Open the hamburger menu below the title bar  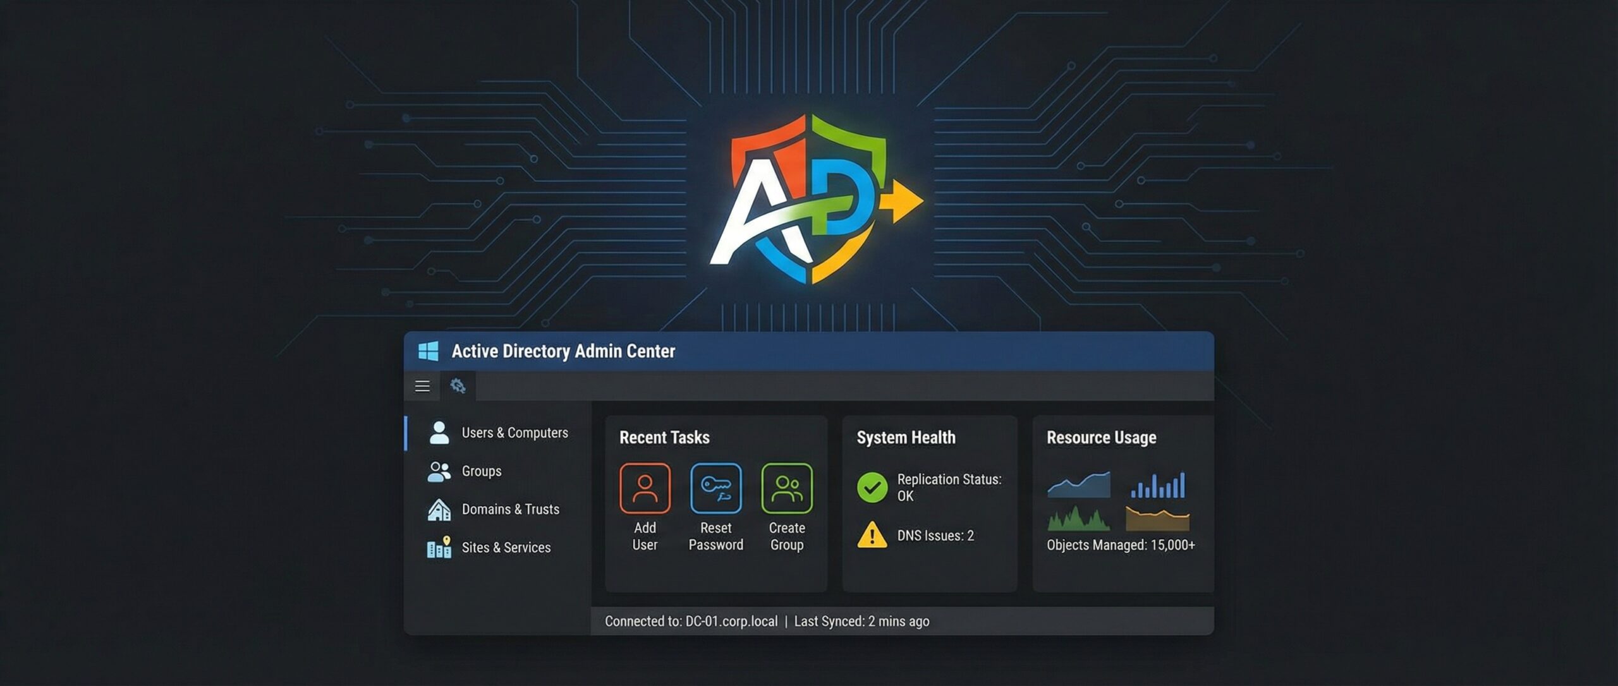pos(422,386)
